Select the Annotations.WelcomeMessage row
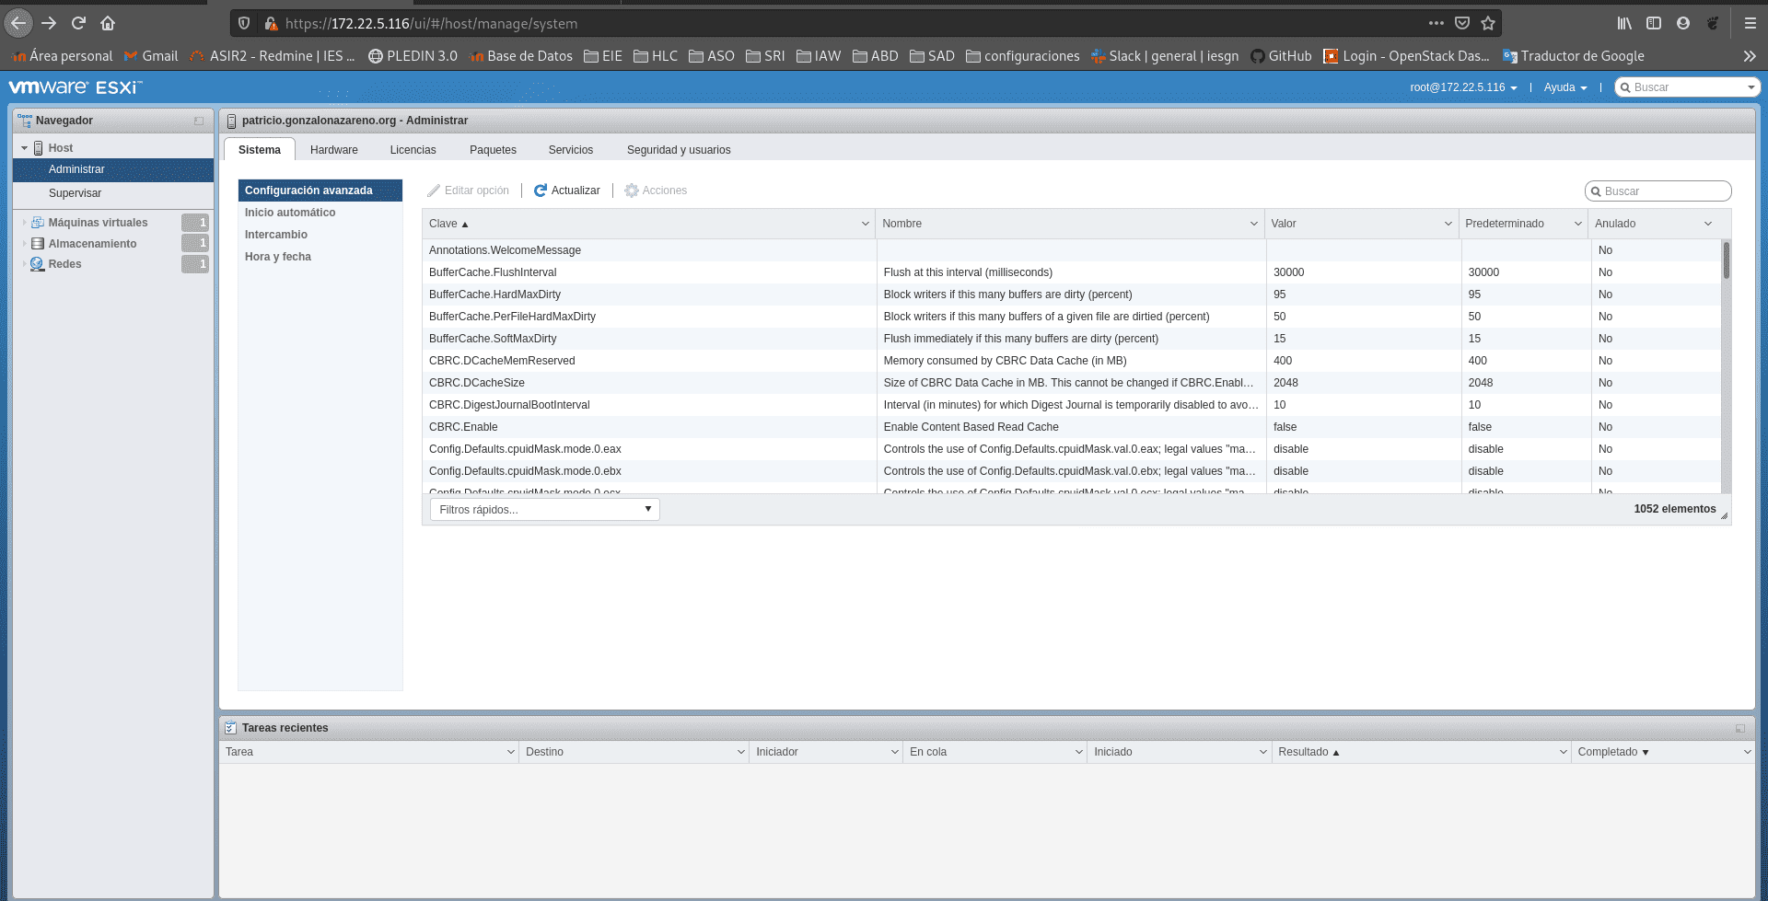The width and height of the screenshot is (1768, 901). tap(1071, 250)
